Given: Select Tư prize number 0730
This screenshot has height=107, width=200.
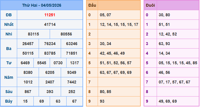Looking at the screenshot, I should [58, 63].
